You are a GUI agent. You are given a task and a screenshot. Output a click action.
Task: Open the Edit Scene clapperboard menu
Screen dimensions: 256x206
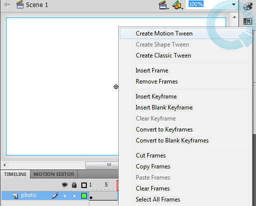(164, 5)
